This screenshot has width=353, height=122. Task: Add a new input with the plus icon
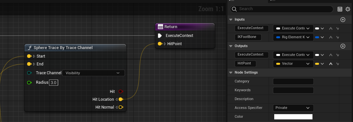pos(343,20)
